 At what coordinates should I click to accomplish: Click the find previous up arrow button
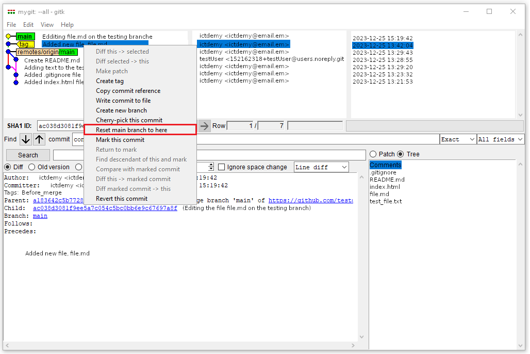click(40, 139)
